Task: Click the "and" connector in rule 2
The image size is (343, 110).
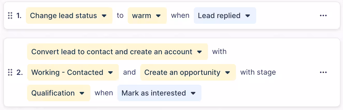Action: [x=129, y=72]
